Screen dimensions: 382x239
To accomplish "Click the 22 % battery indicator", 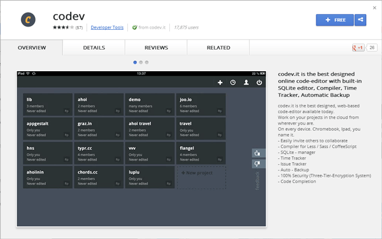I will 258,74.
